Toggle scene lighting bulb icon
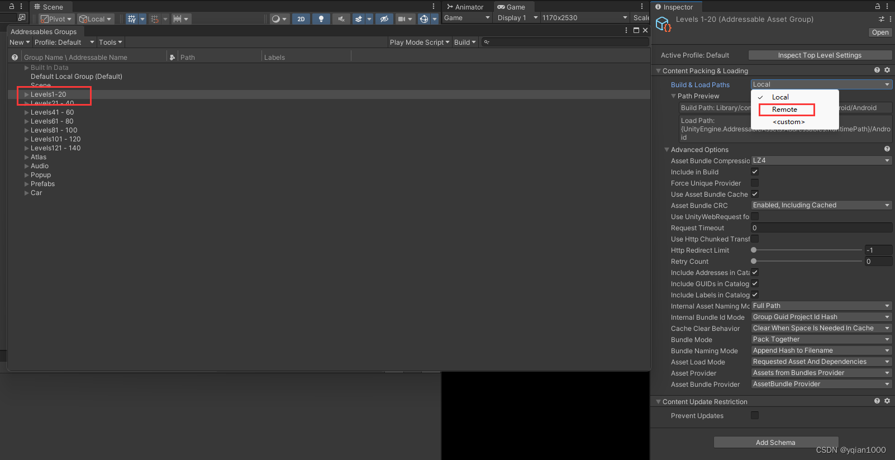This screenshot has height=460, width=895. 321,19
